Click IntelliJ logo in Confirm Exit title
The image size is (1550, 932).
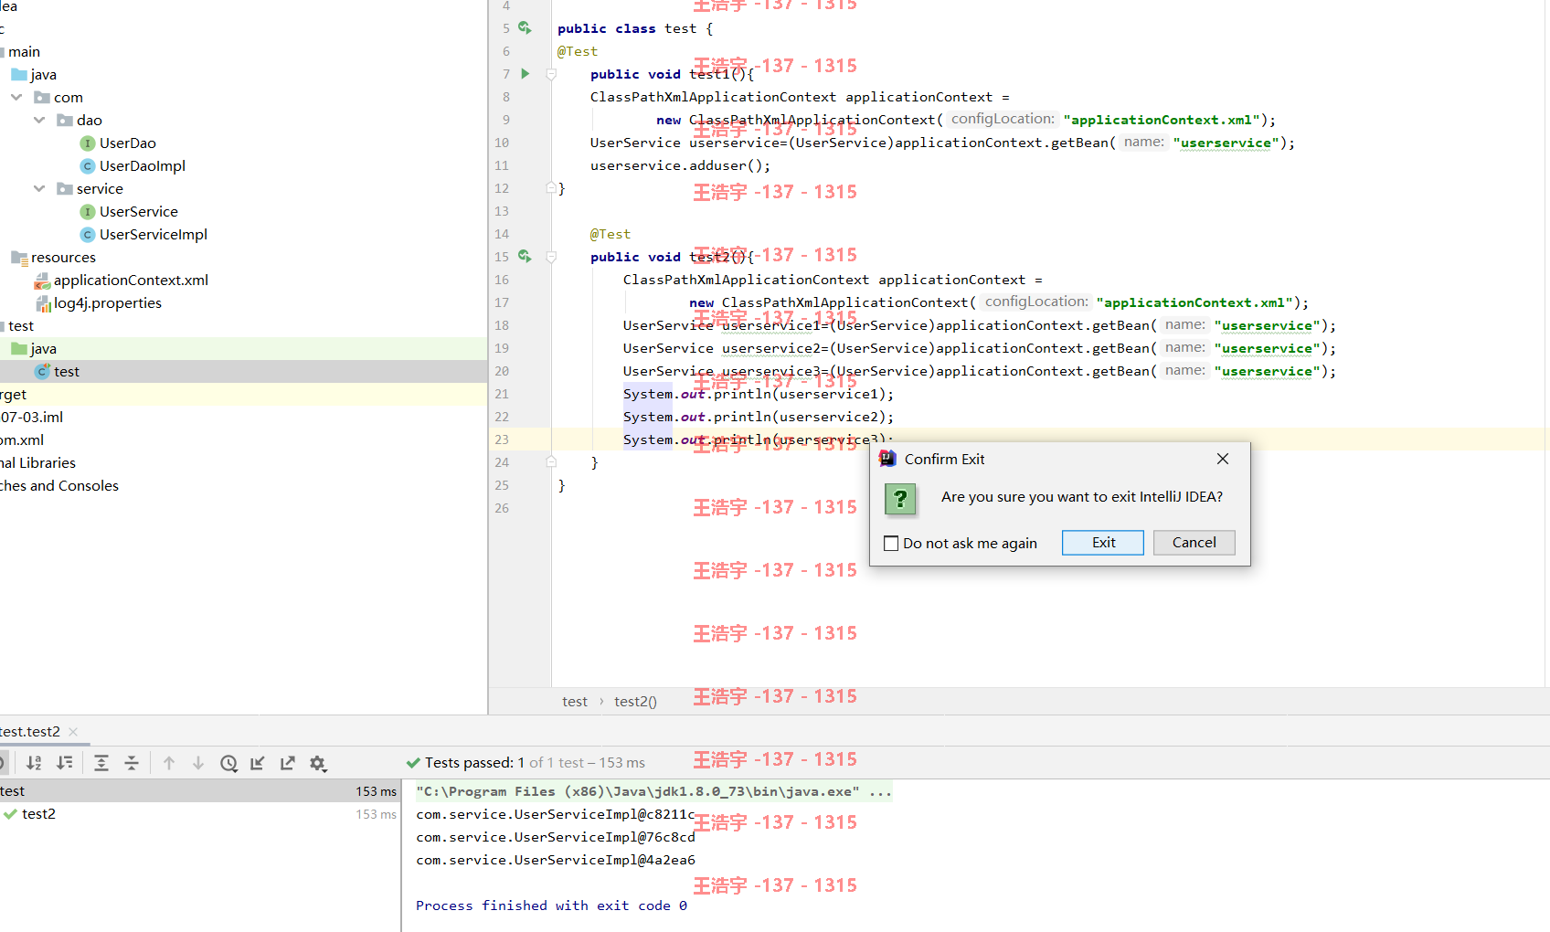pyautogui.click(x=887, y=459)
